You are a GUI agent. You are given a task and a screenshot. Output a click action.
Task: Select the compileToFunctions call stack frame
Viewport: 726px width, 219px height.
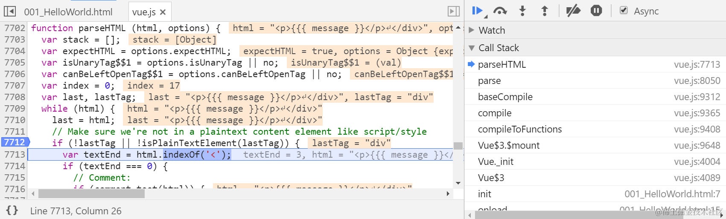(x=595, y=129)
